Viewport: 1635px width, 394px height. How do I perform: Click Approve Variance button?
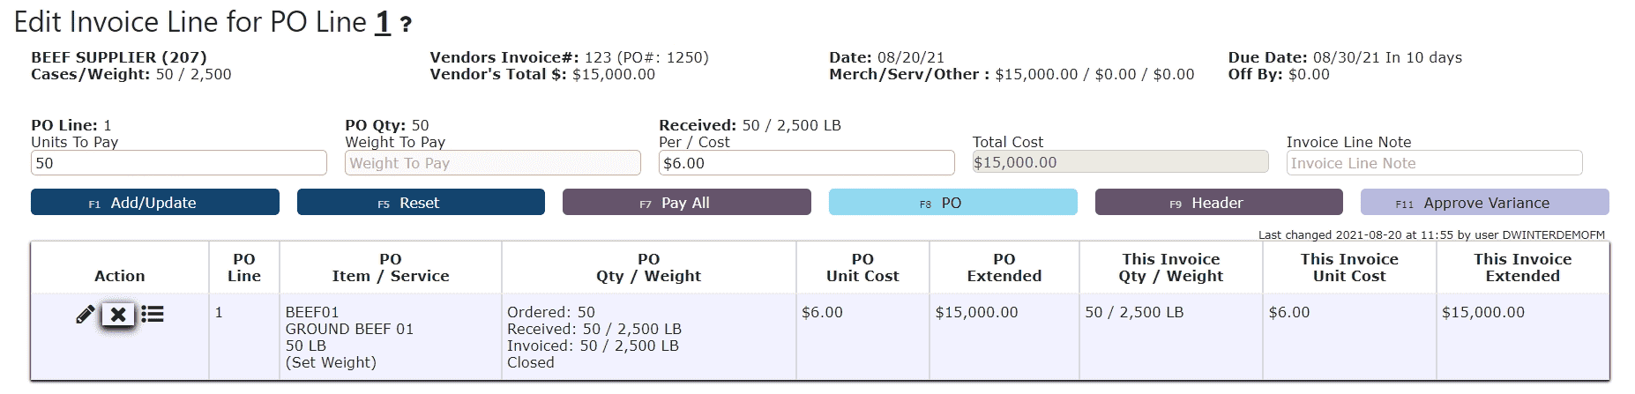click(1484, 202)
